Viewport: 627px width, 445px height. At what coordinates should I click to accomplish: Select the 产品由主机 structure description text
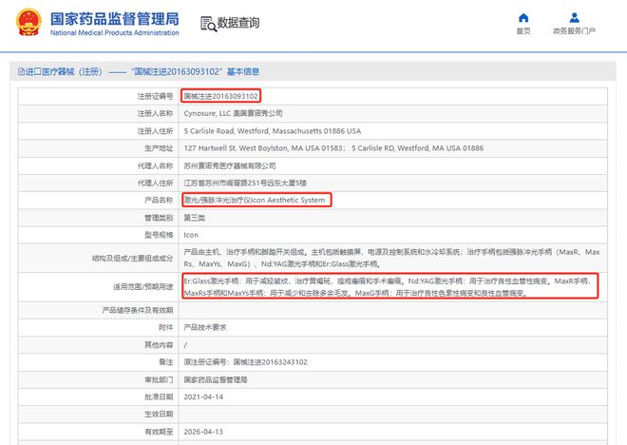pyautogui.click(x=391, y=258)
